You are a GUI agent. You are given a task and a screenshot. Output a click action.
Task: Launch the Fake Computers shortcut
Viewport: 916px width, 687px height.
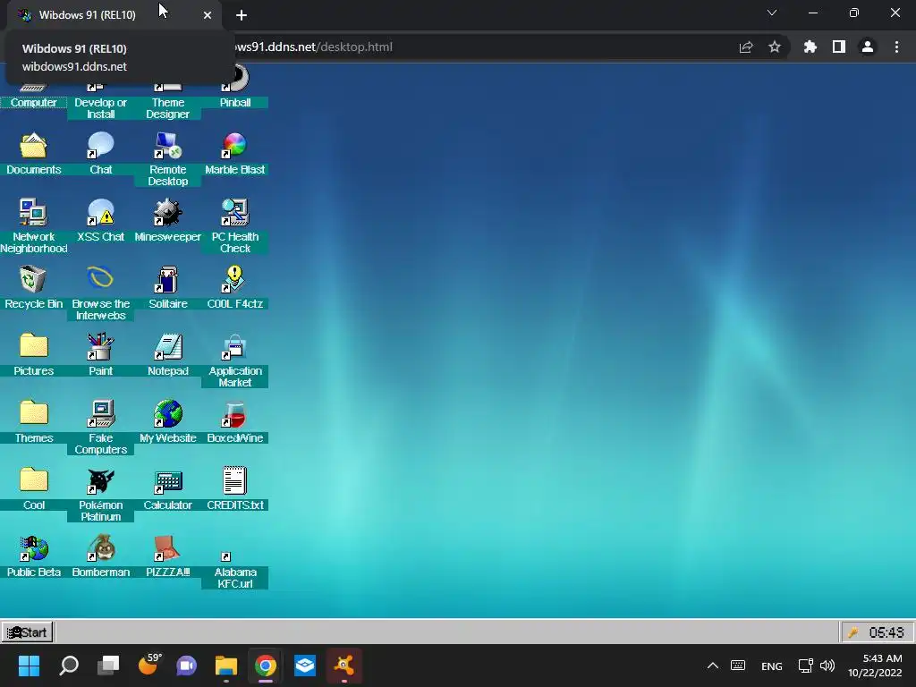[x=100, y=414]
